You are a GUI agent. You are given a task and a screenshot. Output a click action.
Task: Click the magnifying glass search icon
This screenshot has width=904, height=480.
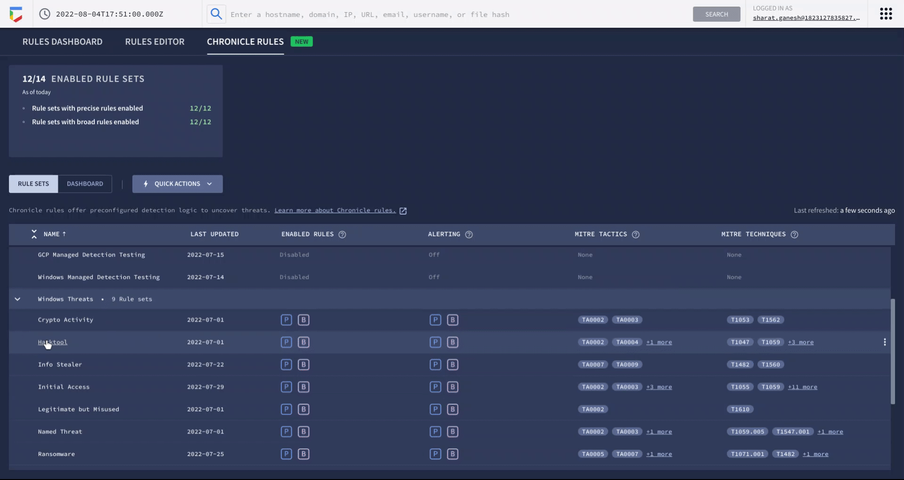coord(216,14)
